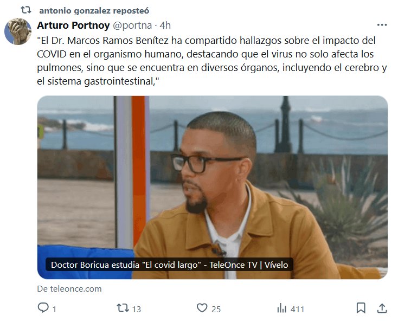Share post via upload arrow icon
Viewport: 398px width, 322px height.
click(x=382, y=308)
